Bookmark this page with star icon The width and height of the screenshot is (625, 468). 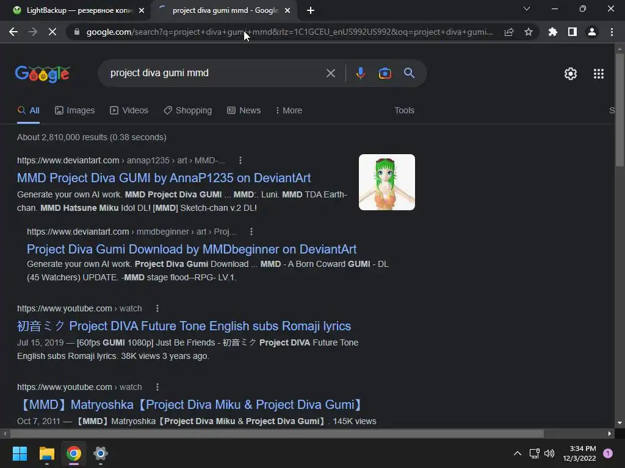click(x=529, y=32)
